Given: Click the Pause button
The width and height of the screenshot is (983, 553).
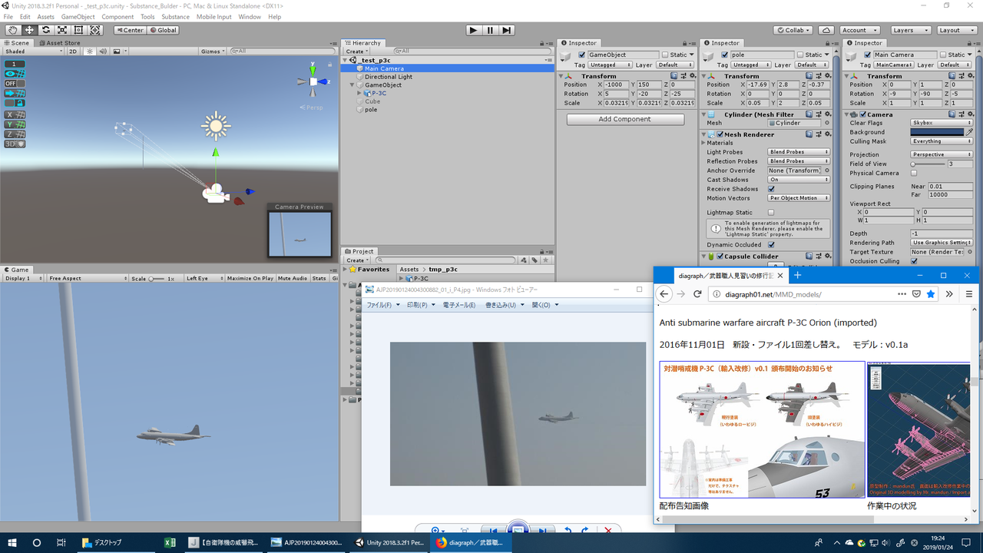Looking at the screenshot, I should [490, 30].
